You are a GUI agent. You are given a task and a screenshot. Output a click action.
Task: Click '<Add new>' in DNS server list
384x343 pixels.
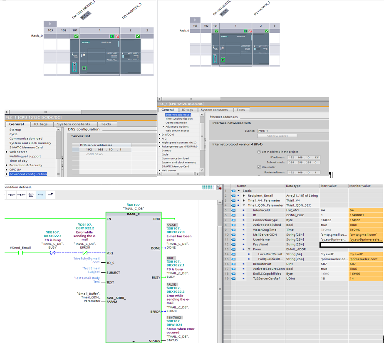coord(94,154)
